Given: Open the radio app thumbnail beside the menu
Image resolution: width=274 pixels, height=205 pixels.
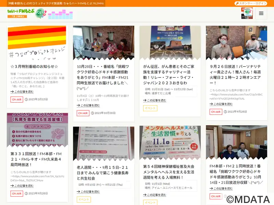Looking at the screenshot, I should click(247, 13).
